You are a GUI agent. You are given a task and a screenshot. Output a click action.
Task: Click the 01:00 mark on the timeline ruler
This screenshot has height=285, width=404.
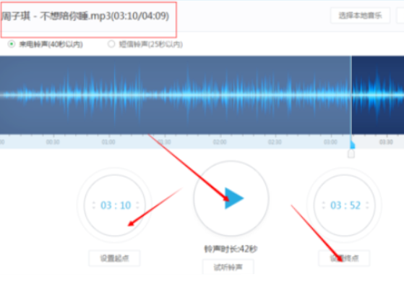pyautogui.click(x=108, y=142)
